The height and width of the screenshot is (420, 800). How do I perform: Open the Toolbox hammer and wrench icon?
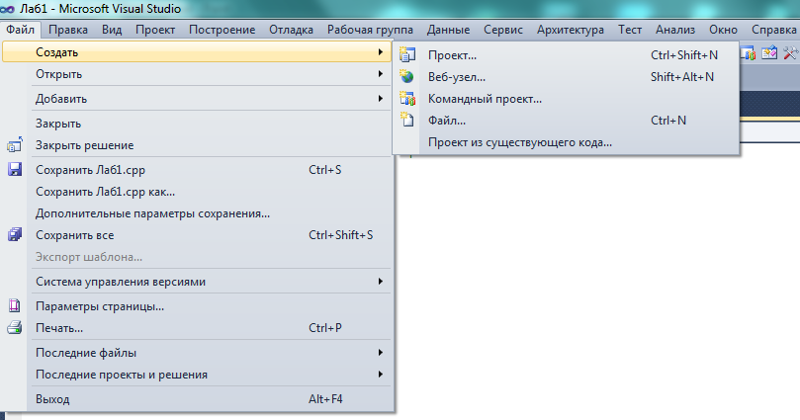pyautogui.click(x=790, y=53)
